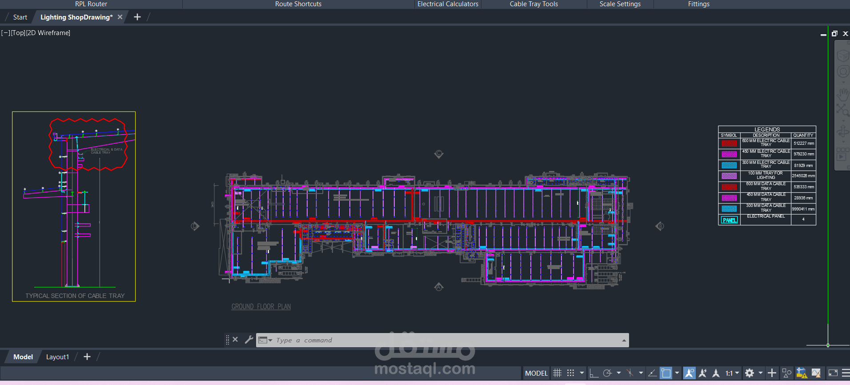Open snap mode settings dropdown
Image resolution: width=850 pixels, height=385 pixels.
point(582,373)
